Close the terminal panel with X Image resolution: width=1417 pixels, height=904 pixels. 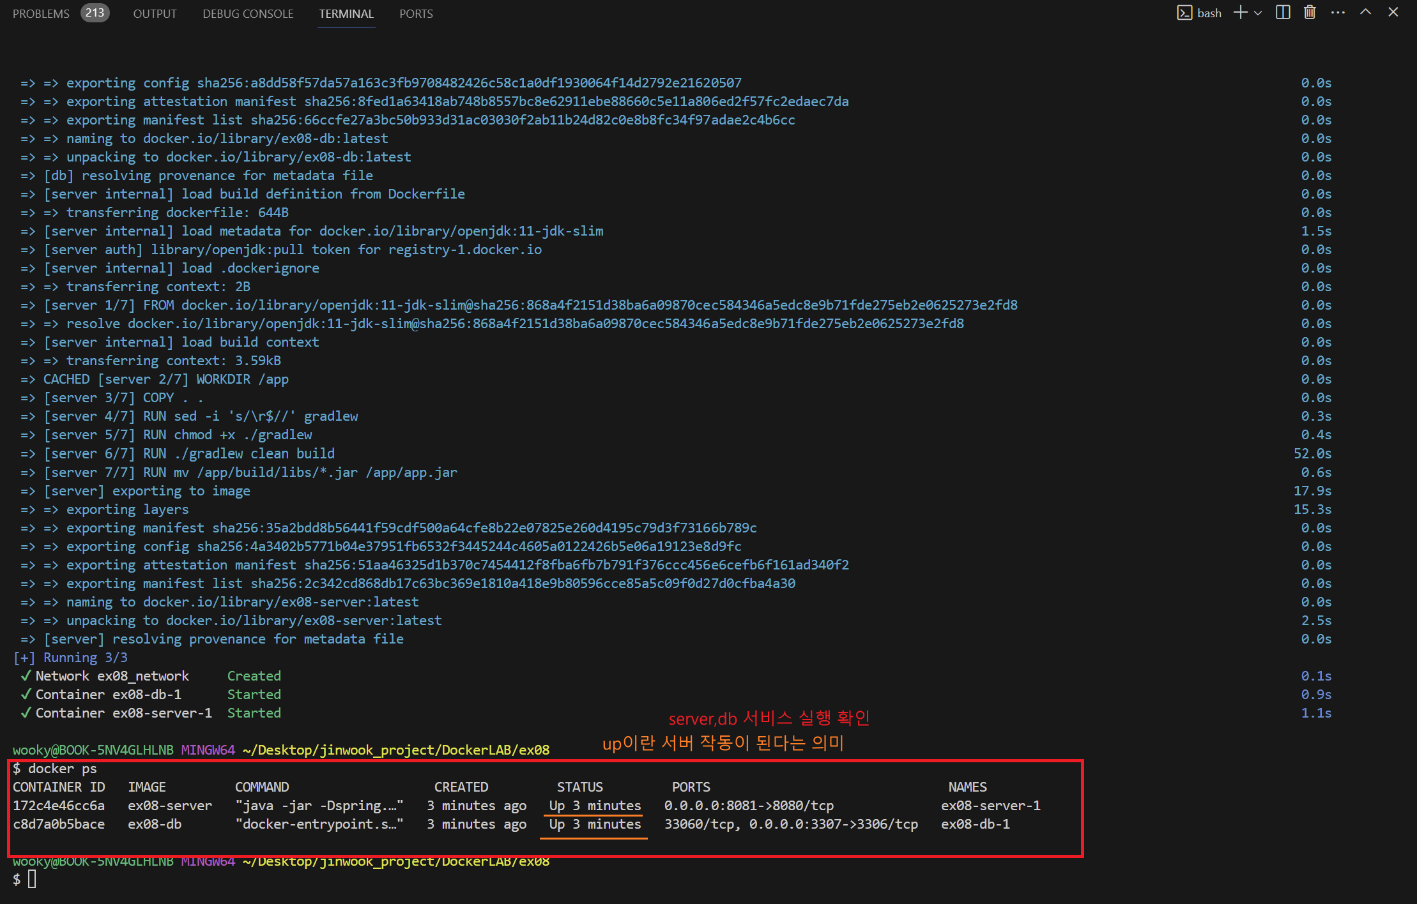(1393, 13)
